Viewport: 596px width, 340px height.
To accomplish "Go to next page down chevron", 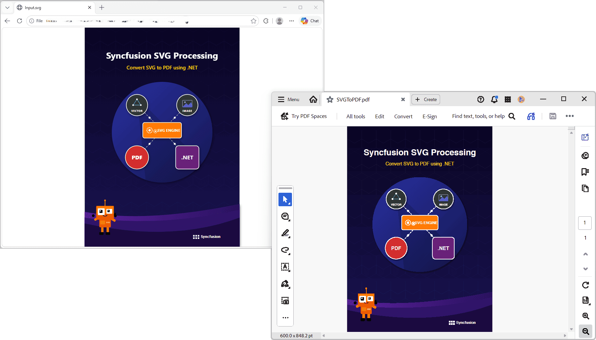I will (x=586, y=269).
